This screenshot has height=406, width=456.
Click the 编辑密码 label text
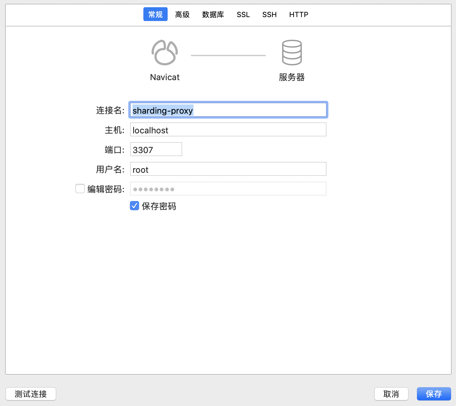pyautogui.click(x=106, y=189)
